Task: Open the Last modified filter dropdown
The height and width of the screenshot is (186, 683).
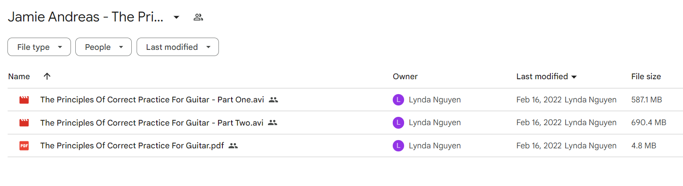Action: point(178,47)
